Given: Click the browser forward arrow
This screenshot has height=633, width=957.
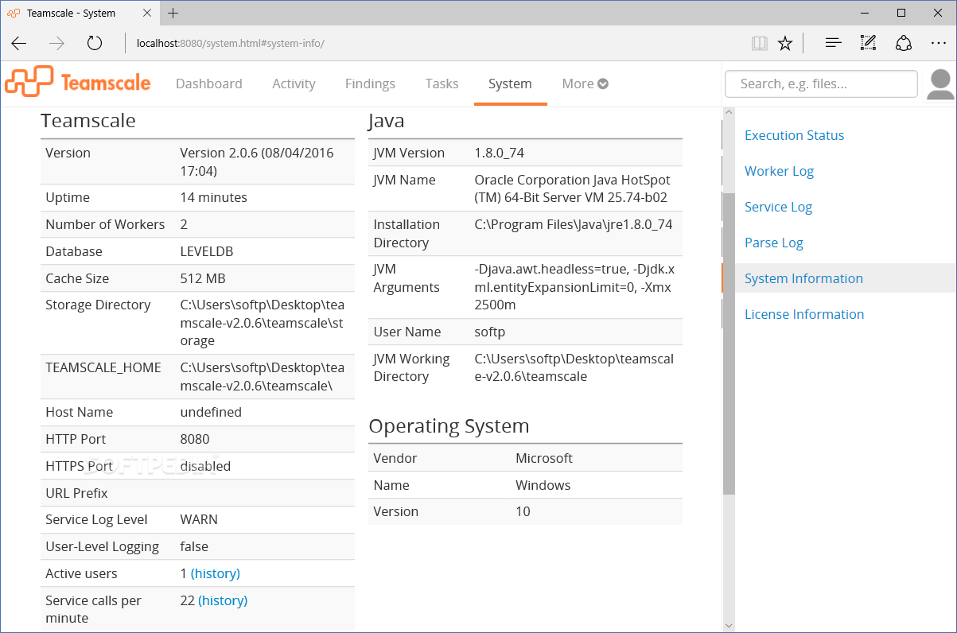Looking at the screenshot, I should [x=56, y=44].
